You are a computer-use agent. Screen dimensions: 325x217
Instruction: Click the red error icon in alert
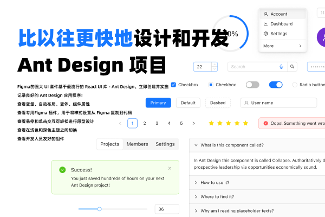265,123
